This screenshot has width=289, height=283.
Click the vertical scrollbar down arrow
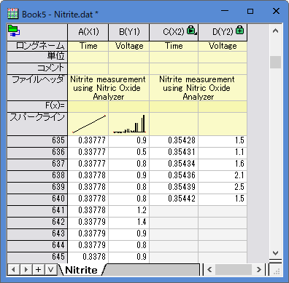pyautogui.click(x=275, y=253)
